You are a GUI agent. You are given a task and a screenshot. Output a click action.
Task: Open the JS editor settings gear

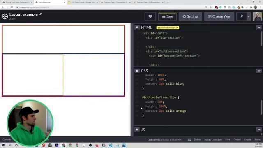(137, 129)
